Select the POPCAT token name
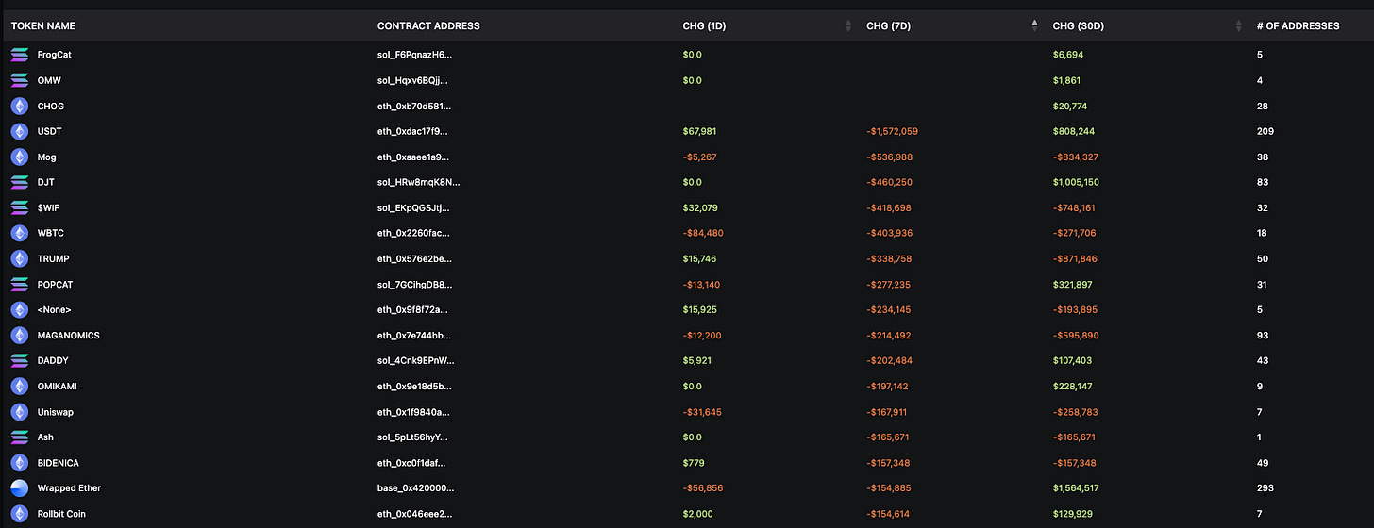The height and width of the screenshot is (528, 1374). click(x=53, y=284)
